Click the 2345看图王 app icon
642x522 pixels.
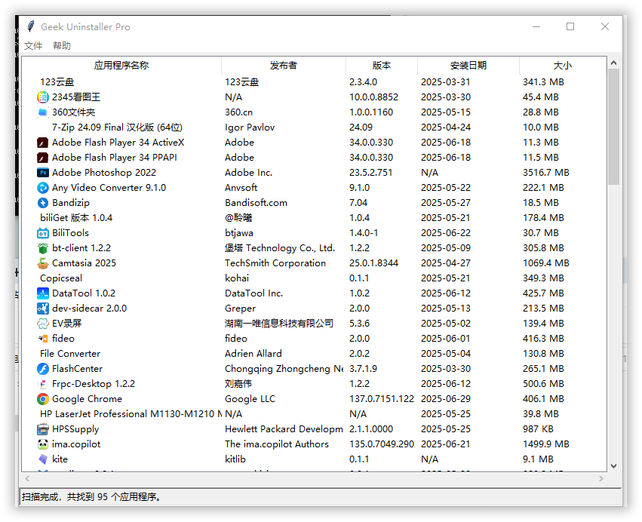click(x=42, y=97)
